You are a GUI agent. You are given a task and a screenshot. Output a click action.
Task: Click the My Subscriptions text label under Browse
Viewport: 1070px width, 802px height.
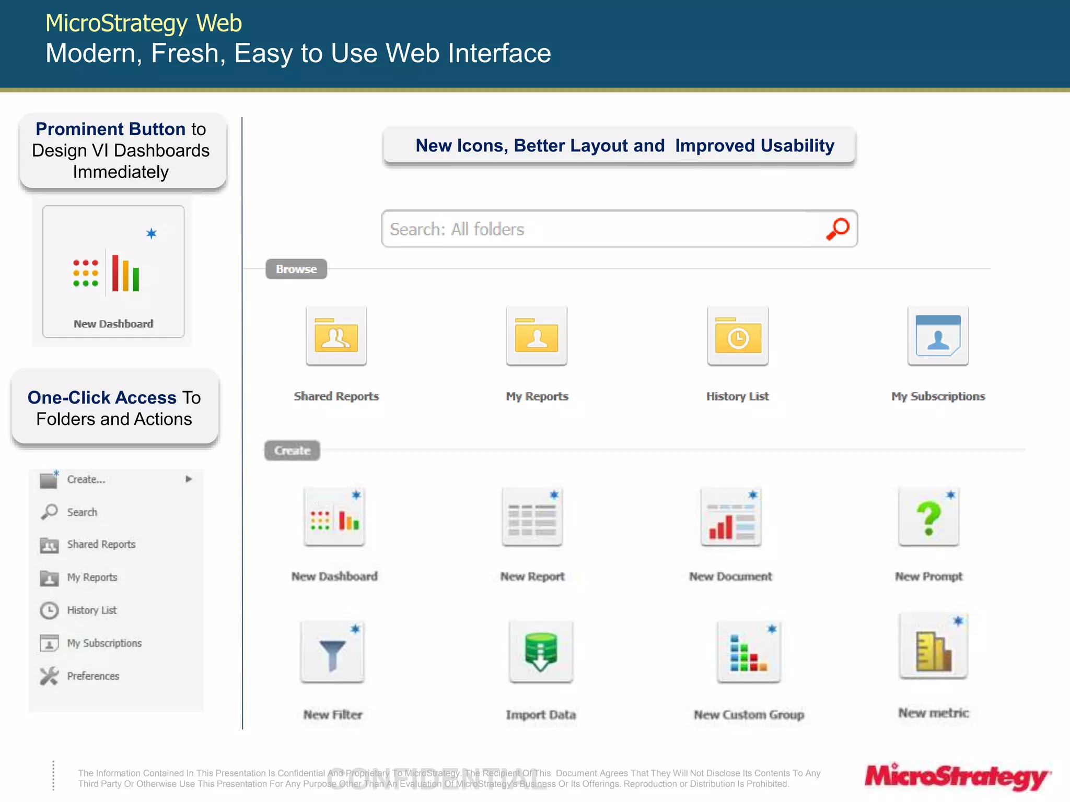point(938,396)
